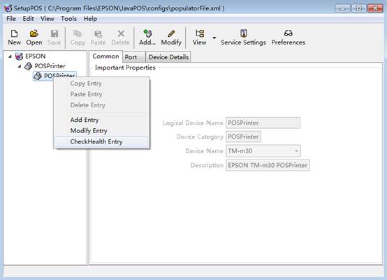Click the Save toolbar icon
Image resolution: width=387 pixels, height=280 pixels.
54,33
